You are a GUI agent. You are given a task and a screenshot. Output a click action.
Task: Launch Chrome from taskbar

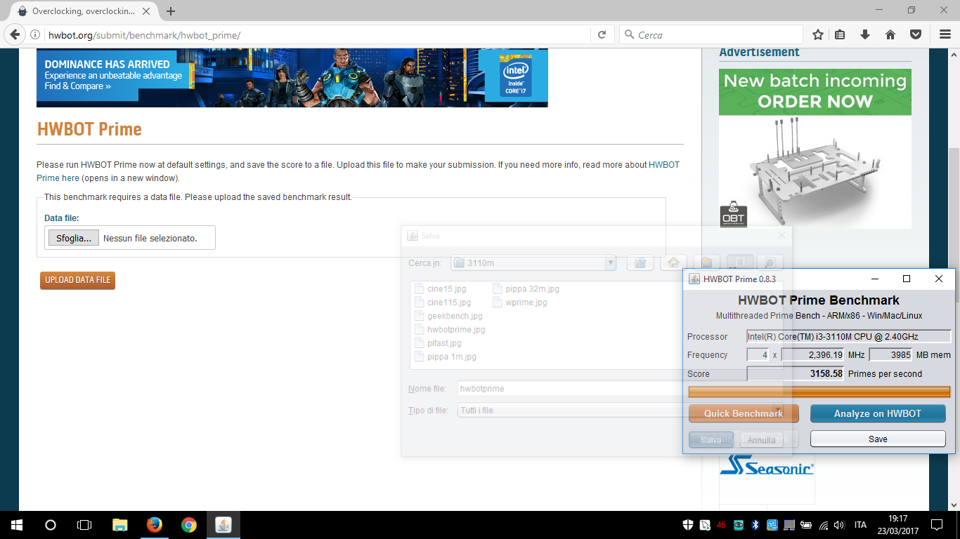pos(188,524)
